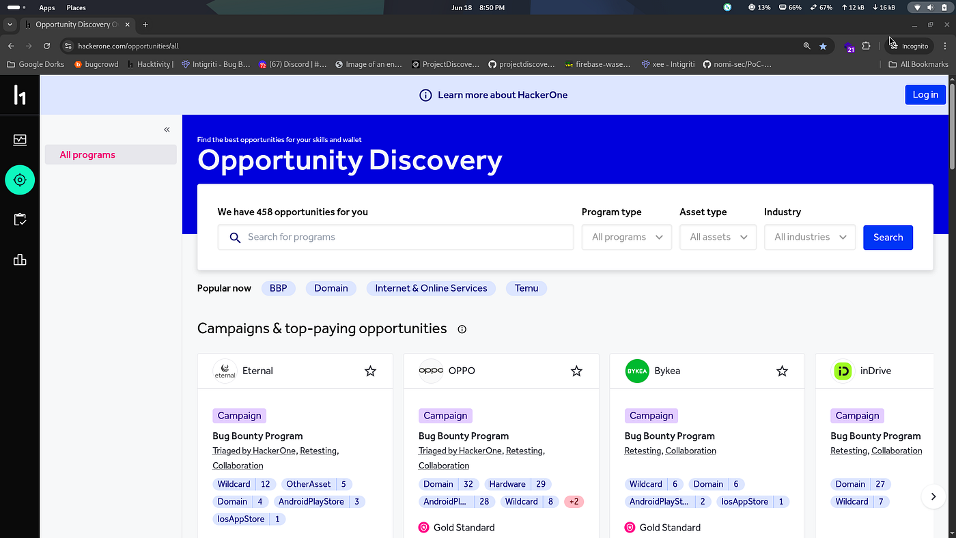Click the bookmark star in the address bar

(823, 46)
